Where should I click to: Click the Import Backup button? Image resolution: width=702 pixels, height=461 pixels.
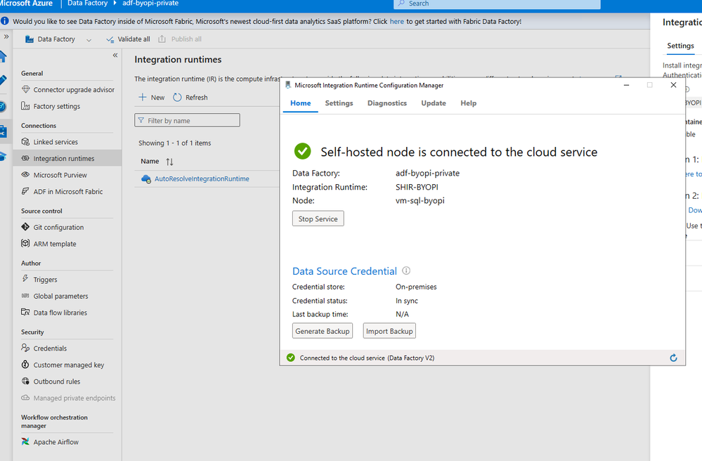click(389, 331)
